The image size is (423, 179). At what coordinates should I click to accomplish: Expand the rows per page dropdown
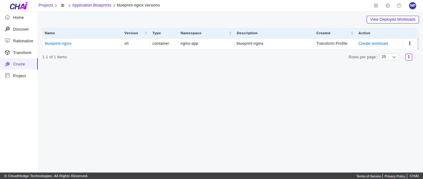point(389,57)
